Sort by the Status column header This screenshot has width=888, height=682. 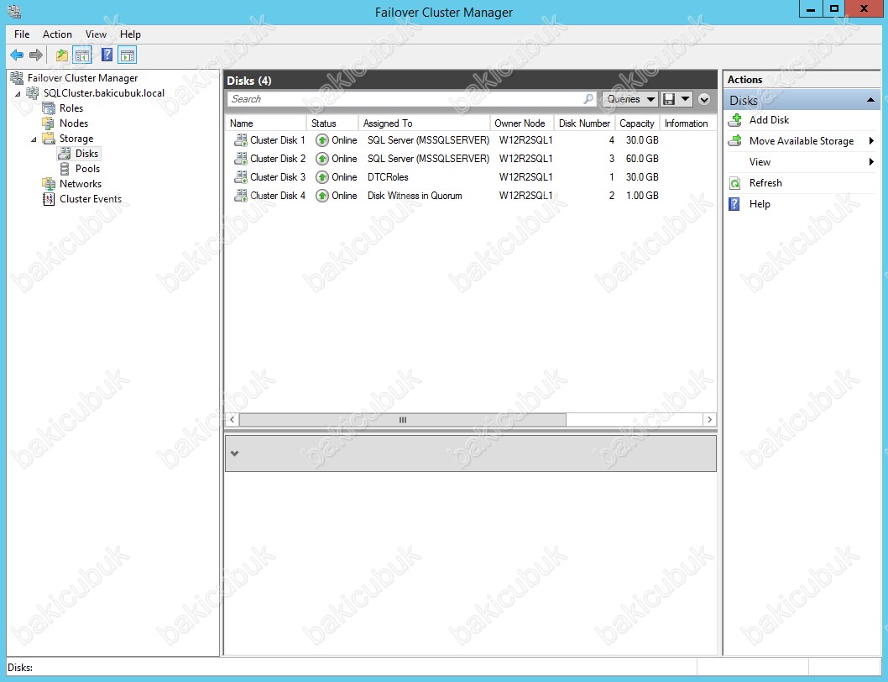[332, 123]
